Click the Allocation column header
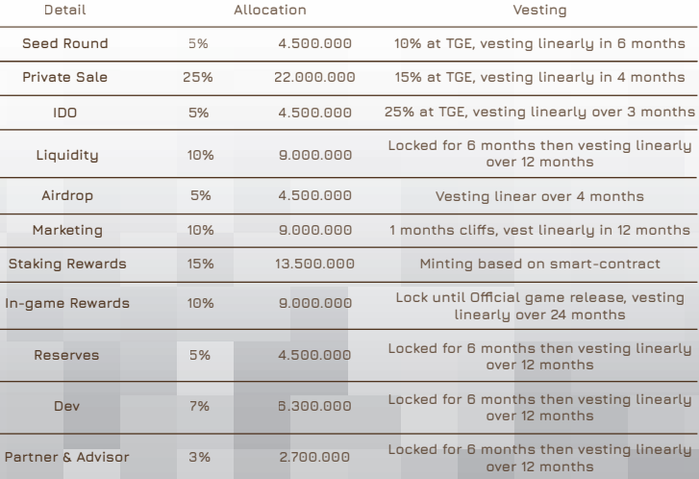 (270, 10)
